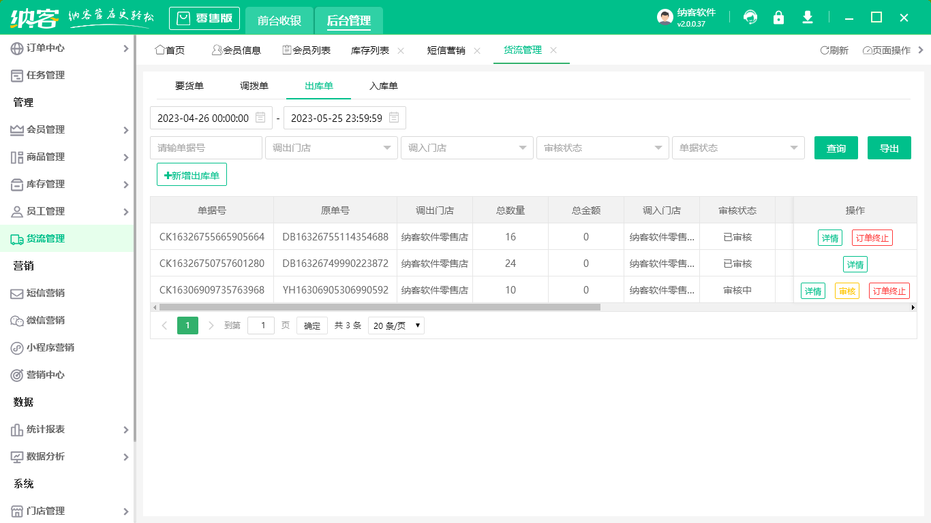Click inside the 请输单据号 input field
931x523 pixels.
206,147
